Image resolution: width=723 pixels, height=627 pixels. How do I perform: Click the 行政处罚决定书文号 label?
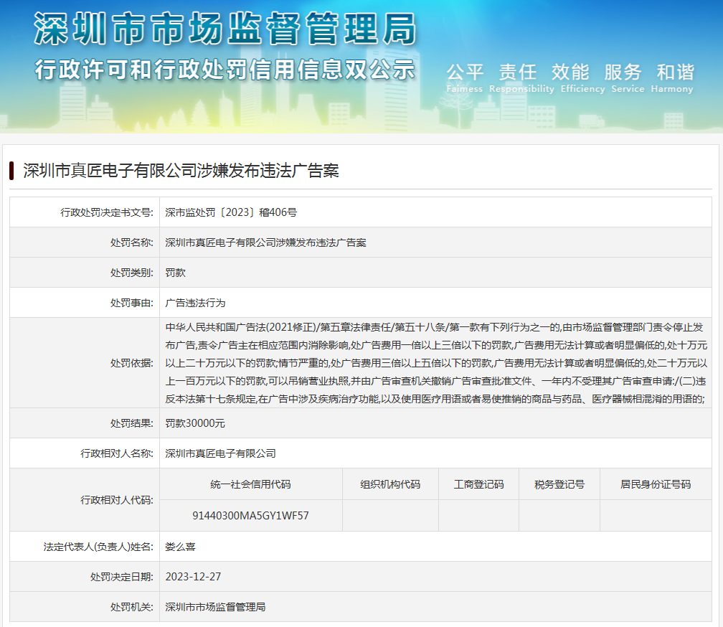107,212
